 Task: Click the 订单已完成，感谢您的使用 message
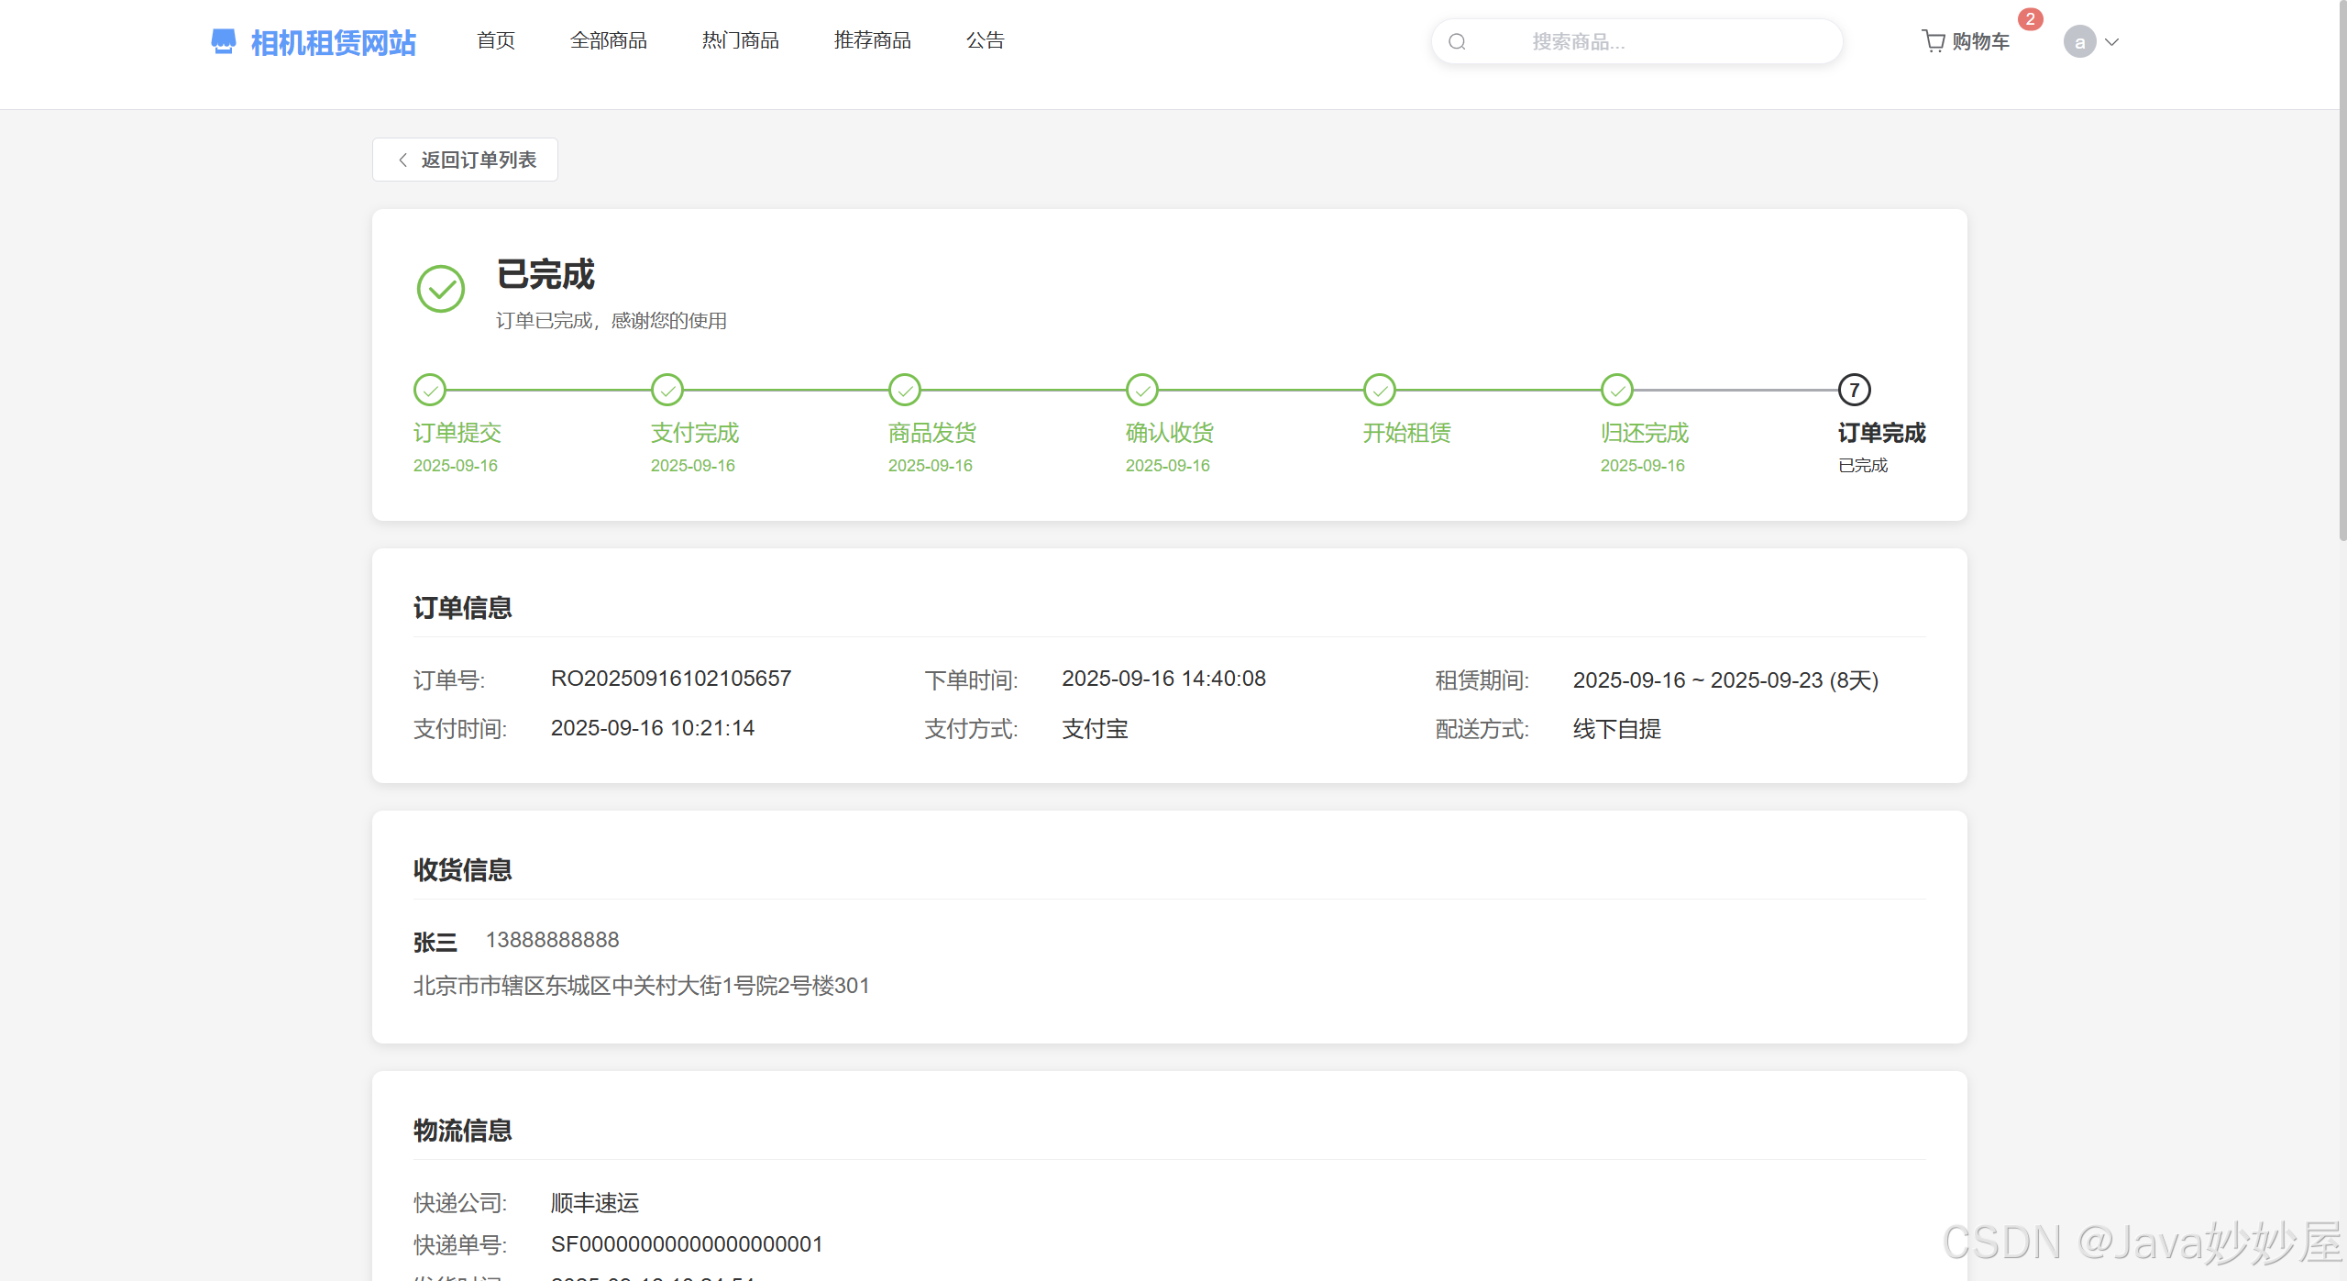612,321
